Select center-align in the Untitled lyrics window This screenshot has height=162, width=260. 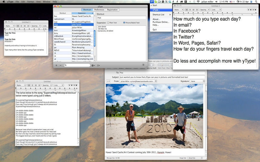pos(32,85)
